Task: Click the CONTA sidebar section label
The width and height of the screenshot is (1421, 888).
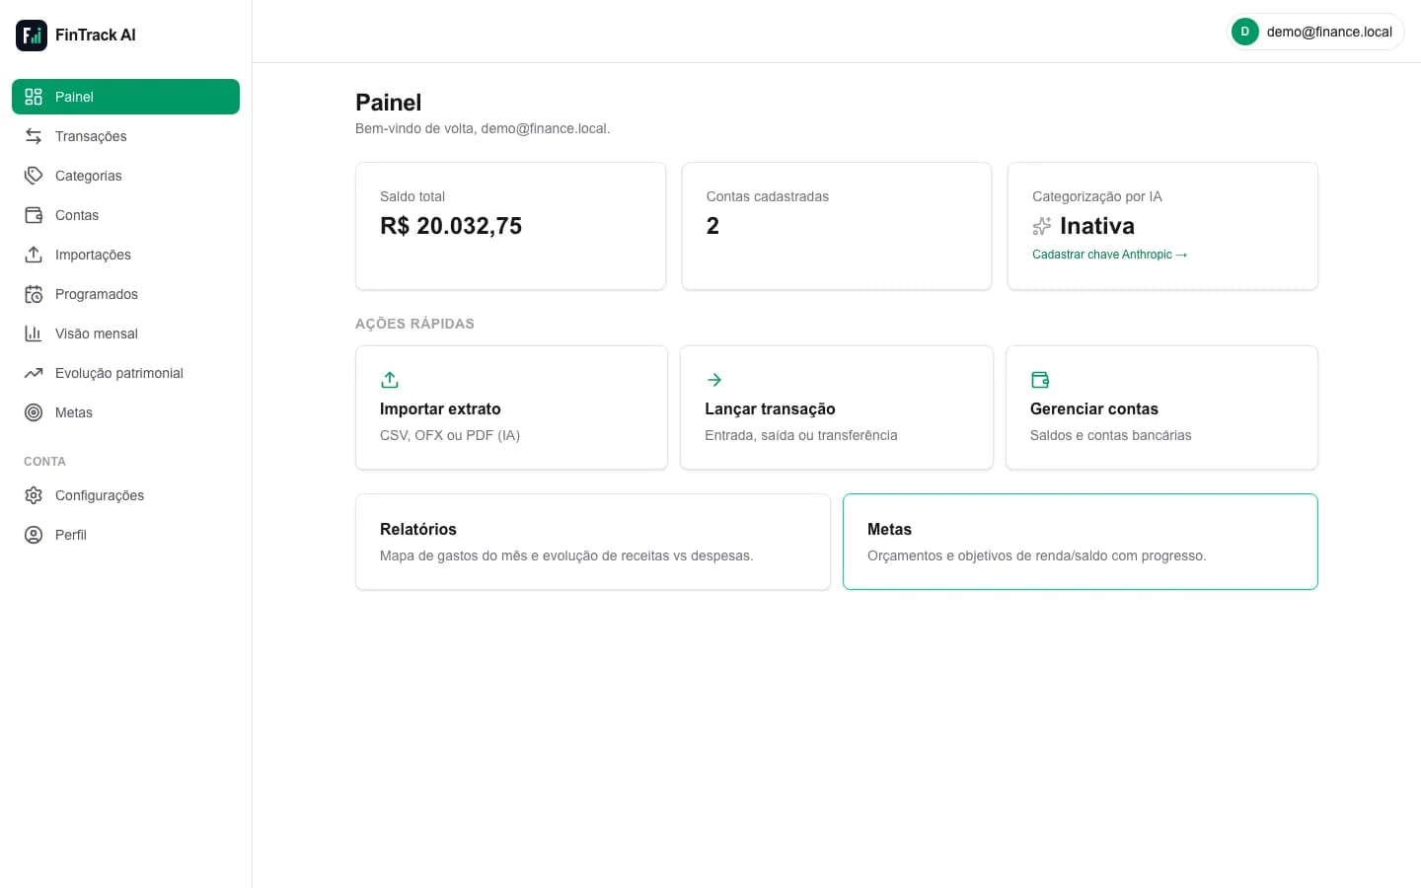Action: [44, 462]
